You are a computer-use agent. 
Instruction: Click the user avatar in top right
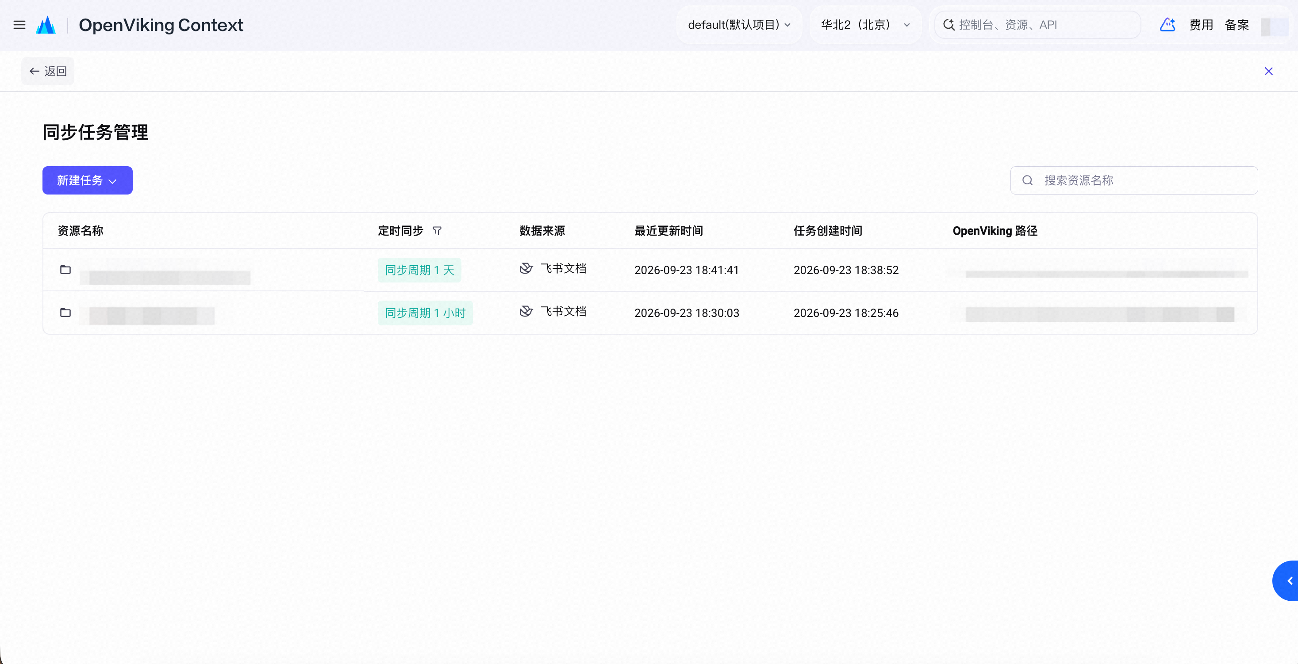pyautogui.click(x=1274, y=26)
